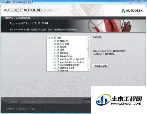Select the 功能 root label
Screen dimensions: 147x114
[59, 38]
